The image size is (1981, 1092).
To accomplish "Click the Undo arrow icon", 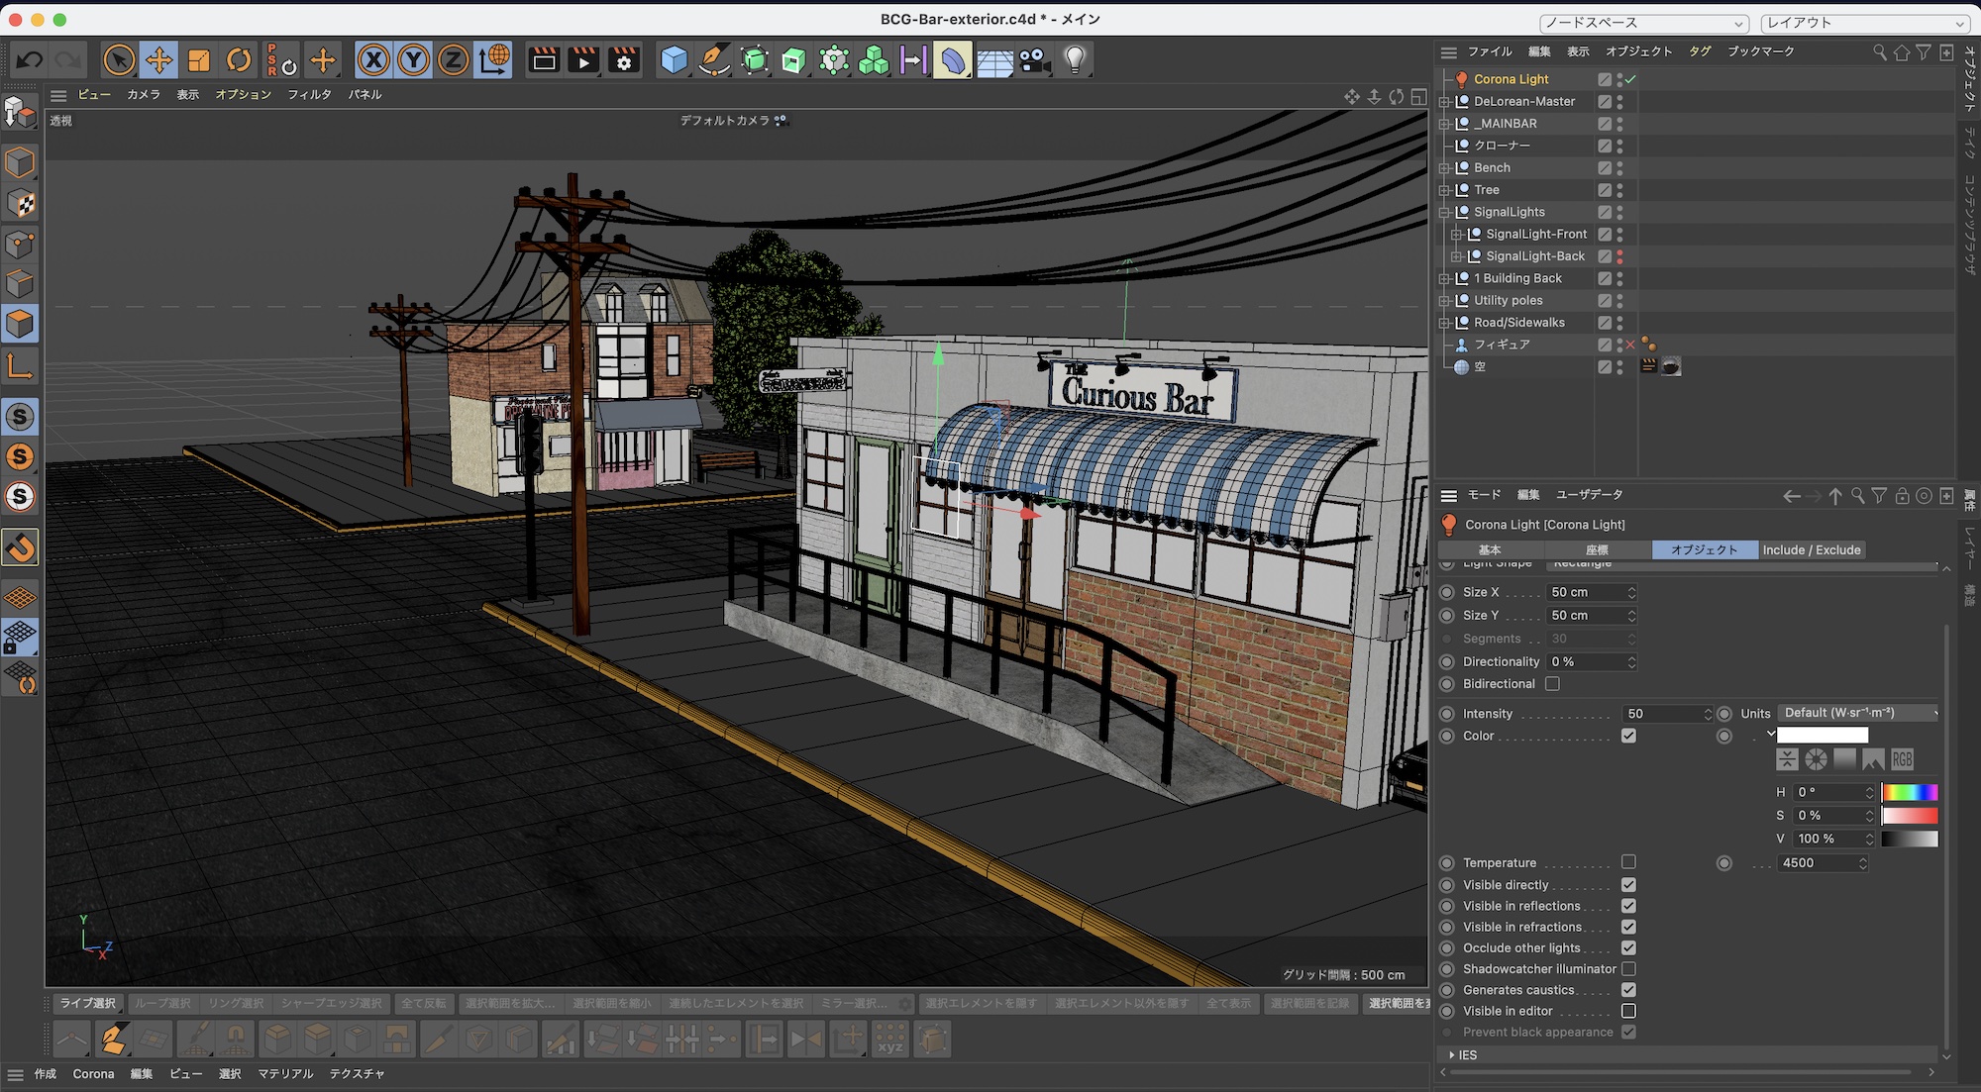I will point(29,60).
